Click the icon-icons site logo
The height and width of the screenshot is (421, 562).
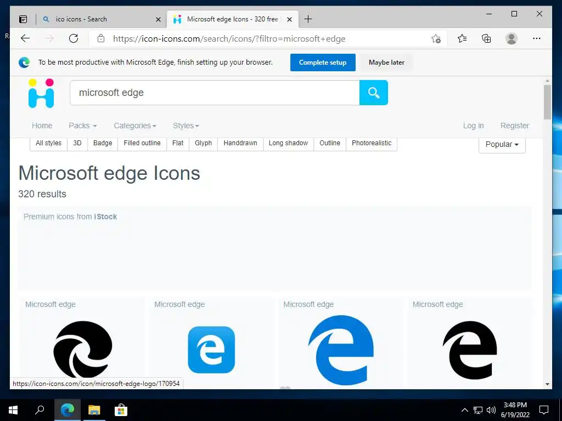click(x=41, y=93)
